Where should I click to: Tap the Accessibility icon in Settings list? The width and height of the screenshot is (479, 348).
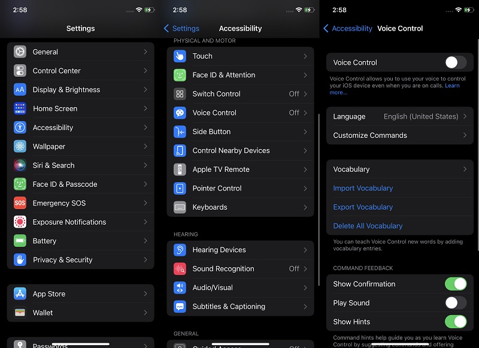pyautogui.click(x=20, y=128)
